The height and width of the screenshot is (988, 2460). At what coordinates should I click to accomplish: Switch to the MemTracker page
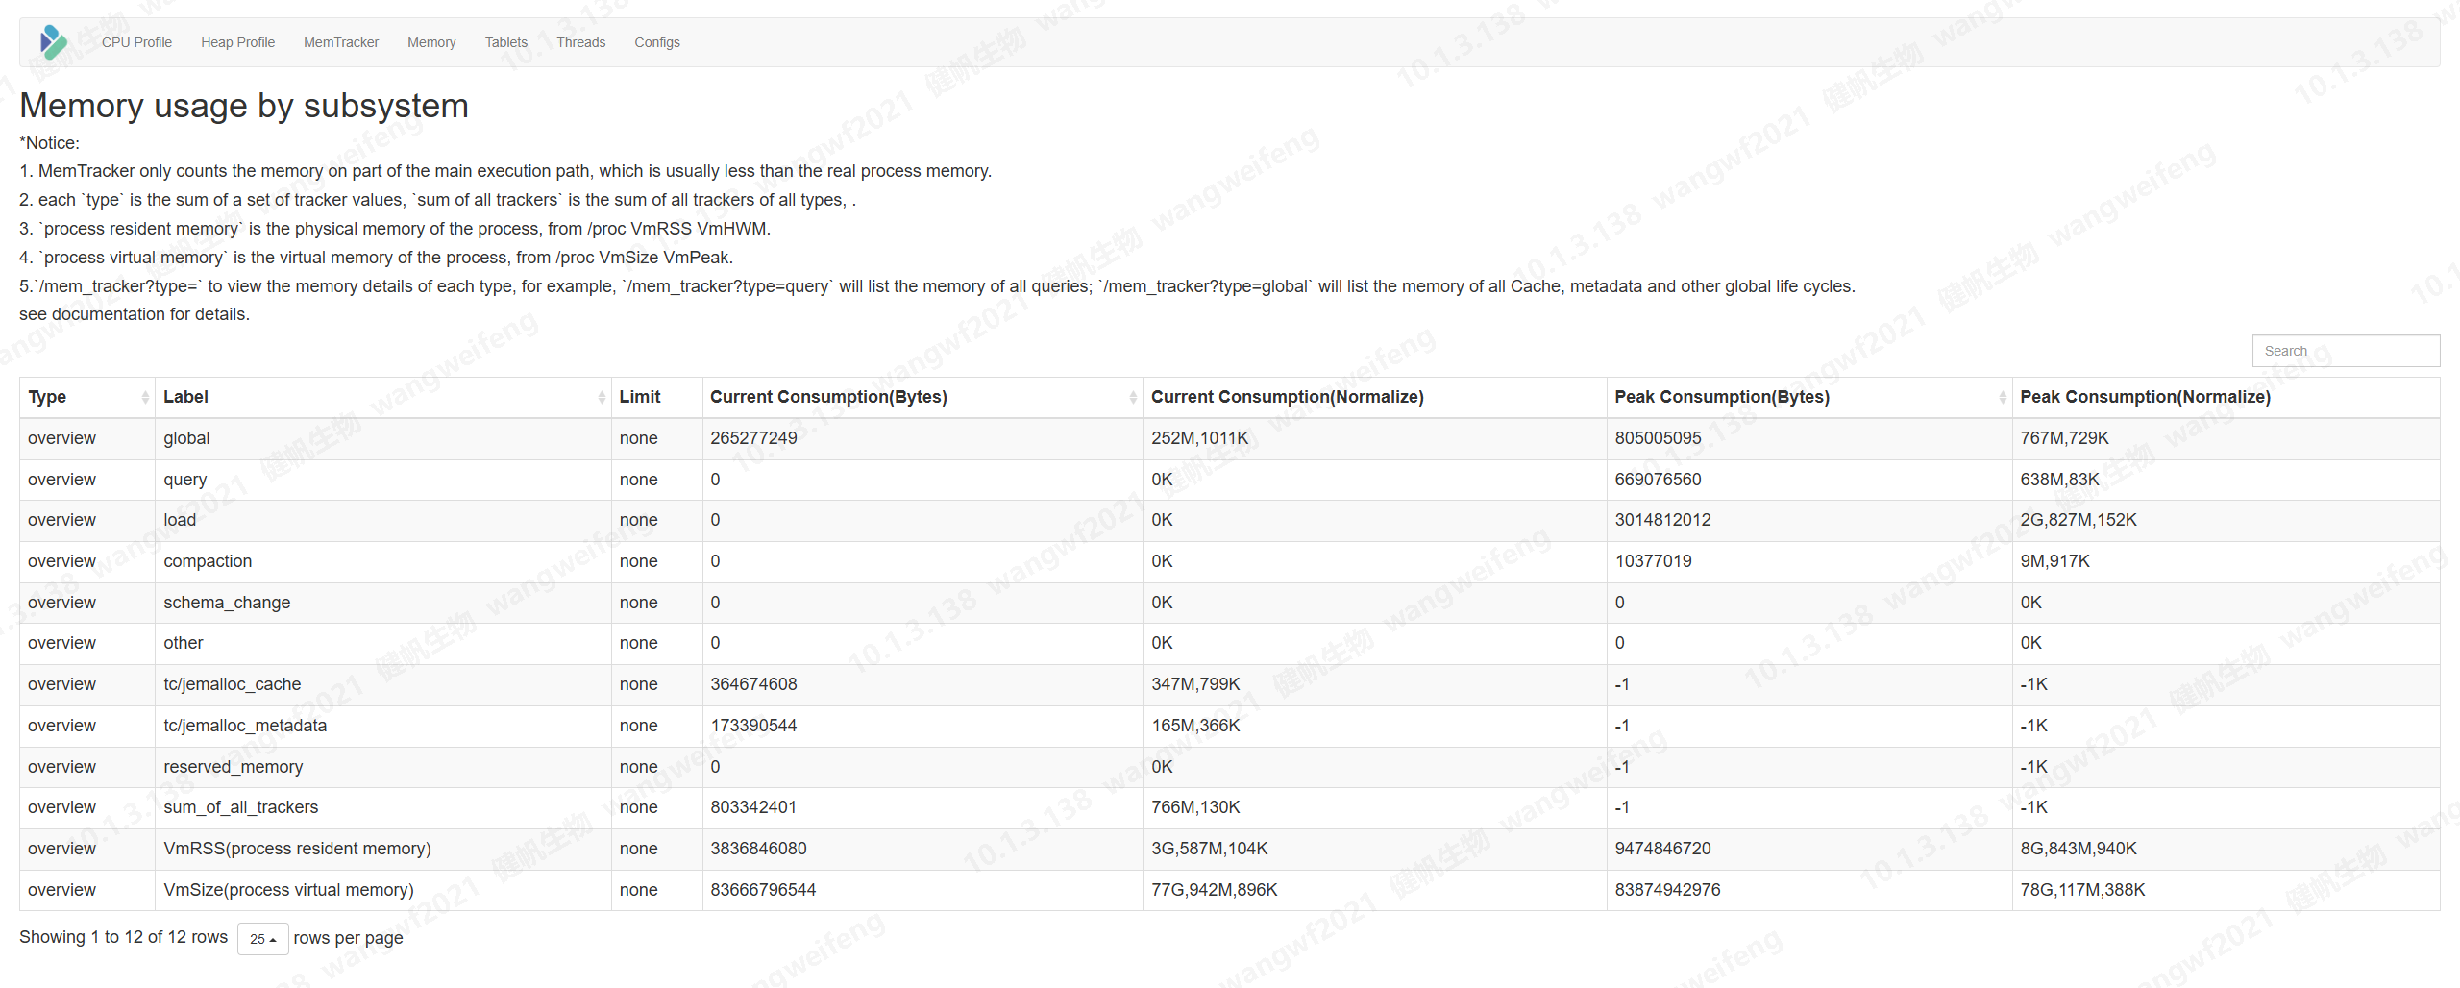tap(341, 42)
